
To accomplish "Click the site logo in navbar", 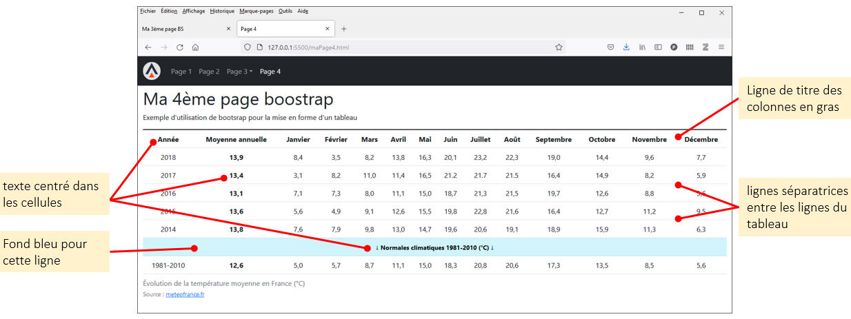I will [152, 71].
